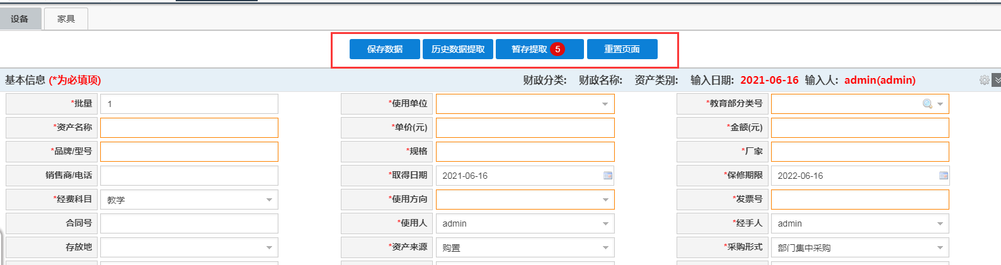This screenshot has width=1001, height=265.
Task: Open the 存放地 dropdown arrow
Action: click(x=269, y=247)
